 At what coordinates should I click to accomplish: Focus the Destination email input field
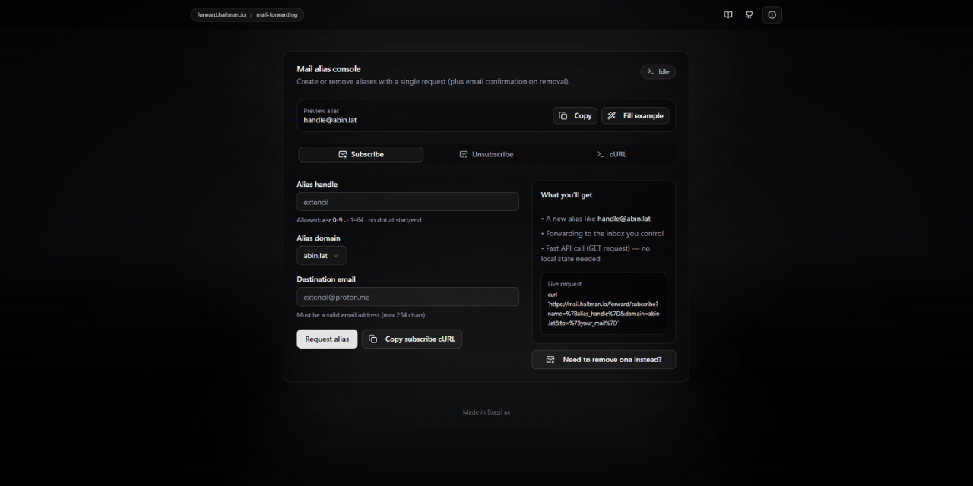407,297
